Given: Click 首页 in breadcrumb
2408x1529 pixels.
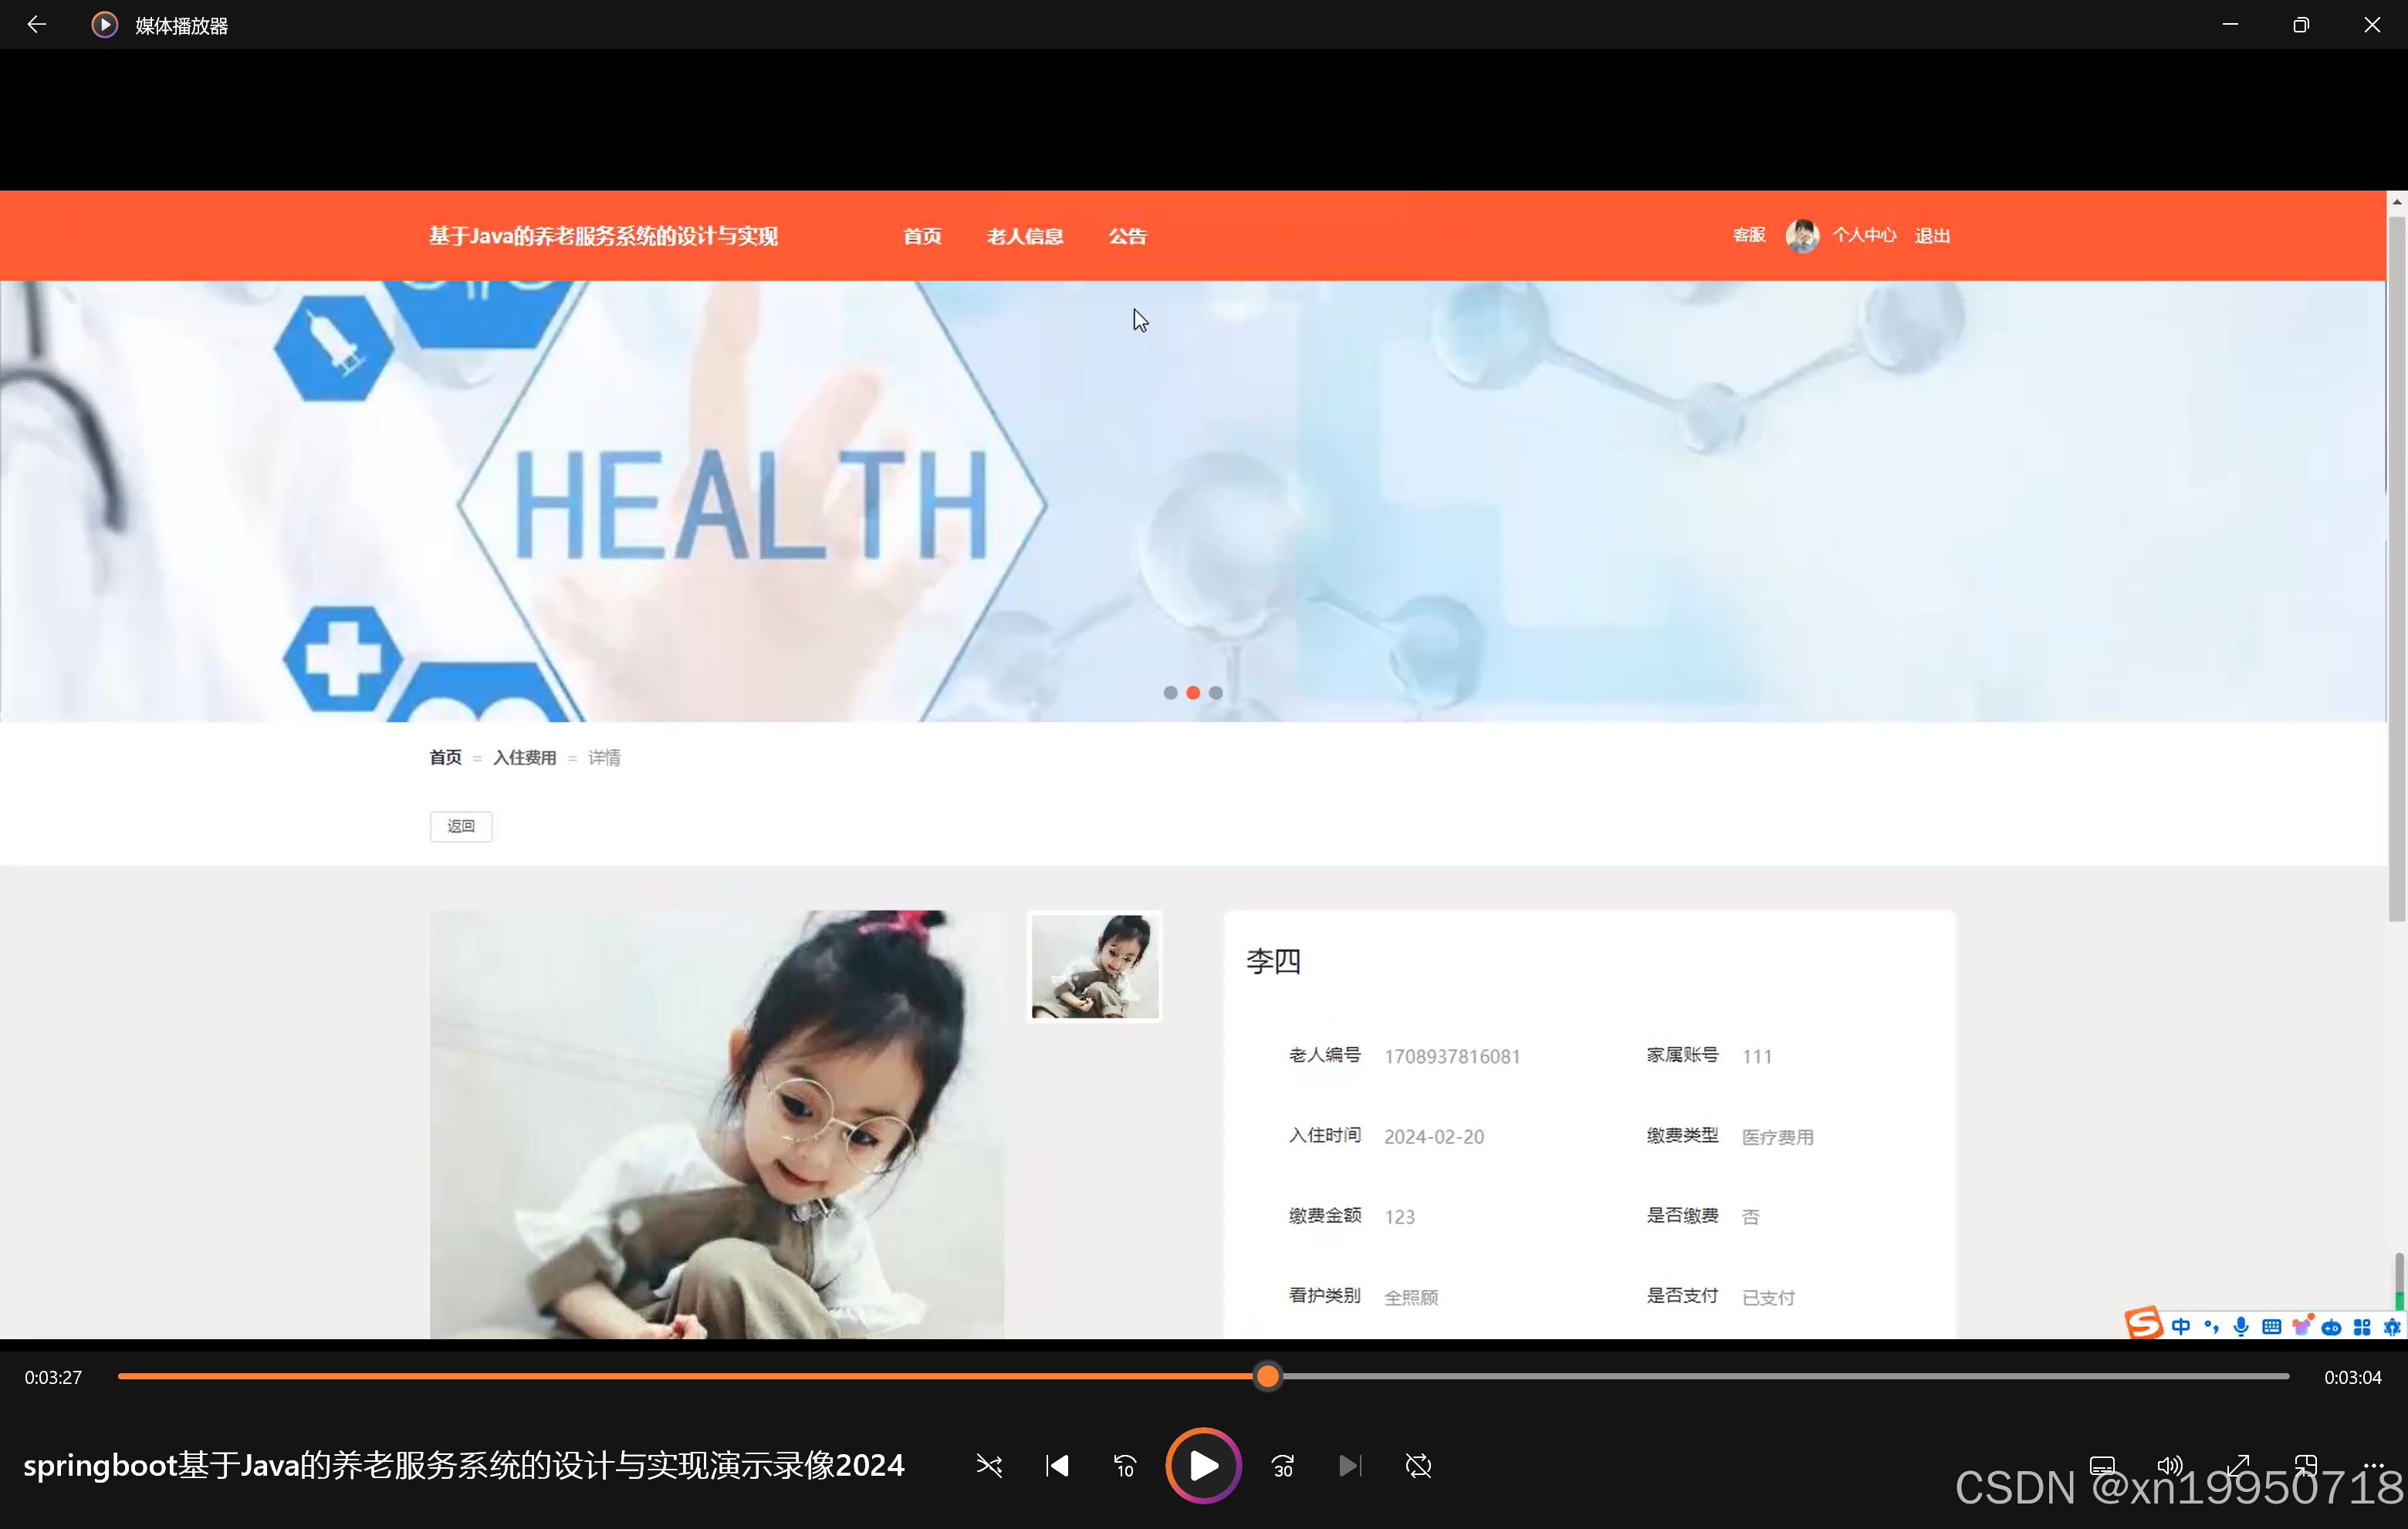Looking at the screenshot, I should click(x=445, y=758).
